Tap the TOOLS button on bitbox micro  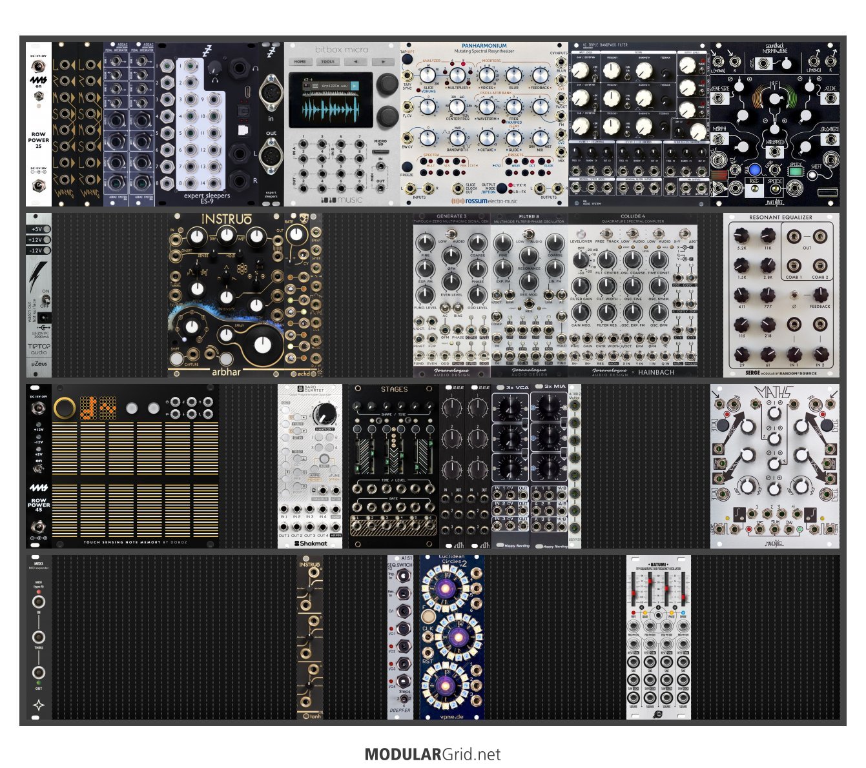327,62
